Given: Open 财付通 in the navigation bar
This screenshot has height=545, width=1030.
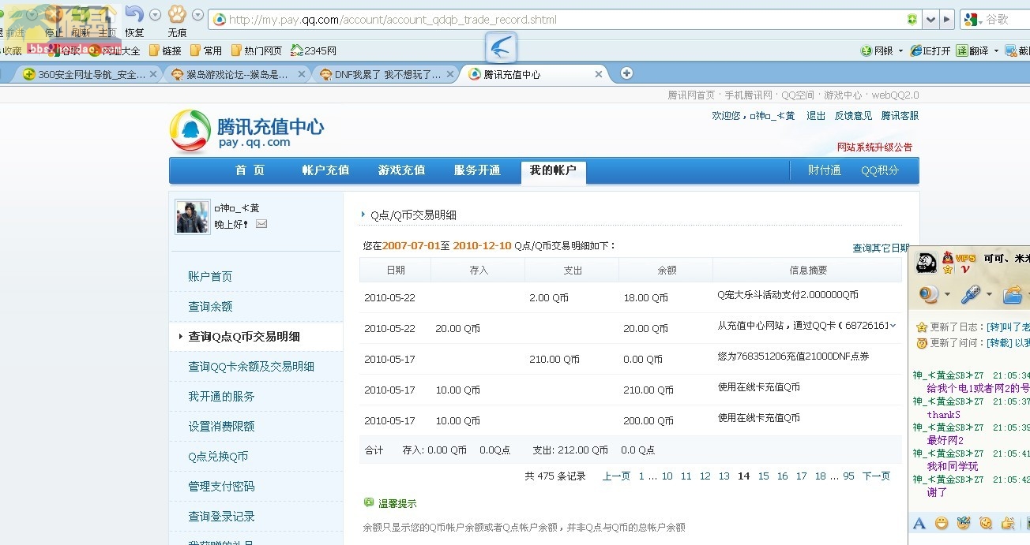Looking at the screenshot, I should click(x=824, y=170).
